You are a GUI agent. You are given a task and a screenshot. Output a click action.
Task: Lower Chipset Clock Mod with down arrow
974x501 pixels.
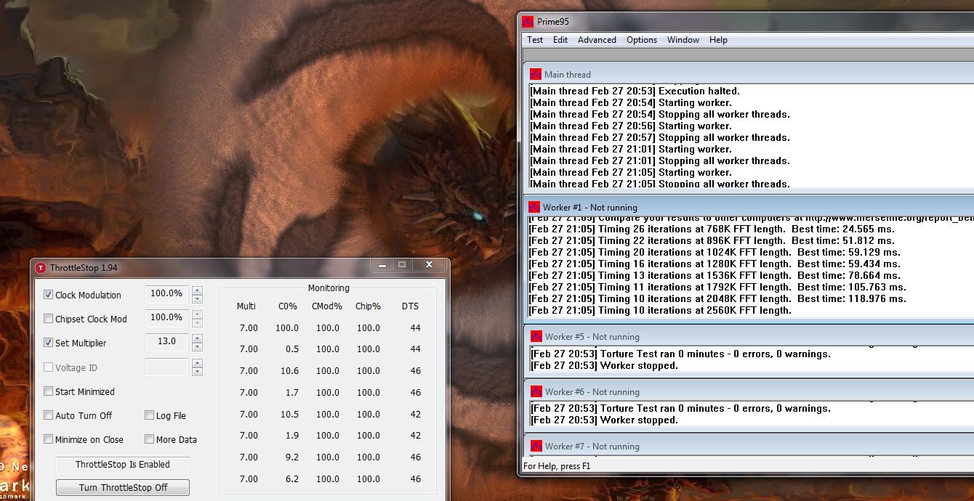197,323
